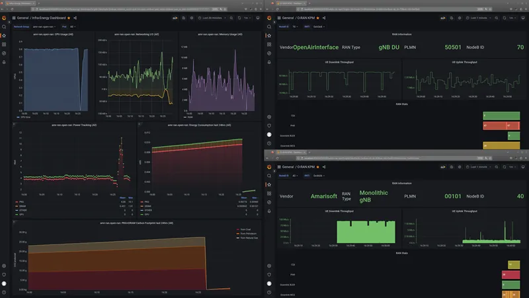Viewport: 529px width, 298px height.
Task: Open dashboards grid icon in Infra-Energy sidebar
Action: (4, 44)
